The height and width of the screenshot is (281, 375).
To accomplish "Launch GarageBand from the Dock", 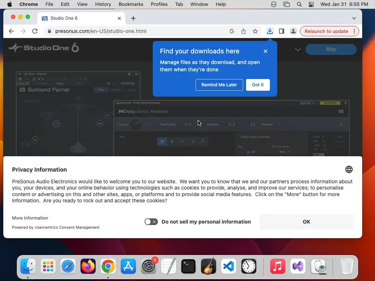I will (x=208, y=266).
